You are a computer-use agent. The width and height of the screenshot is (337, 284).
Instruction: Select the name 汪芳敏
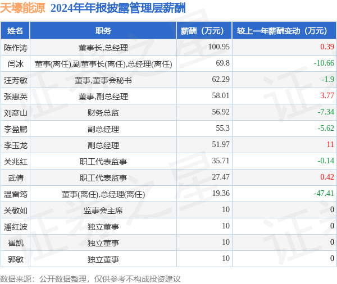tap(16, 80)
